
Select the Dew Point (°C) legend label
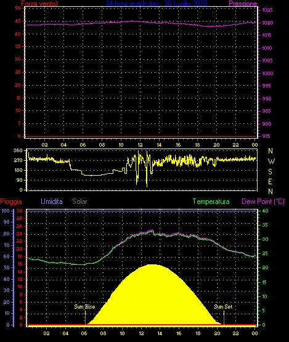pos(263,202)
